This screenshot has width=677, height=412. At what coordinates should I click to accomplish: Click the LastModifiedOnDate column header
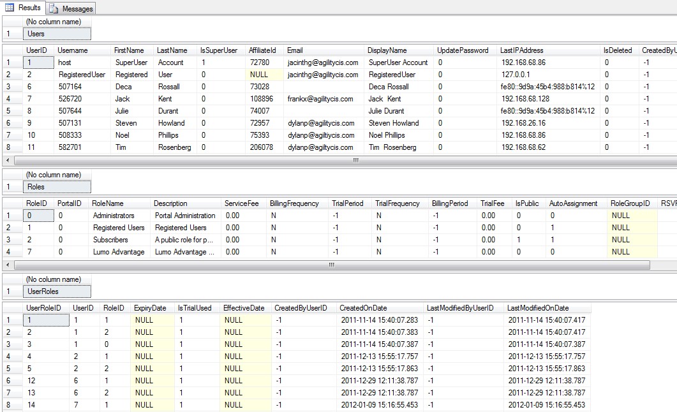[x=547, y=308]
